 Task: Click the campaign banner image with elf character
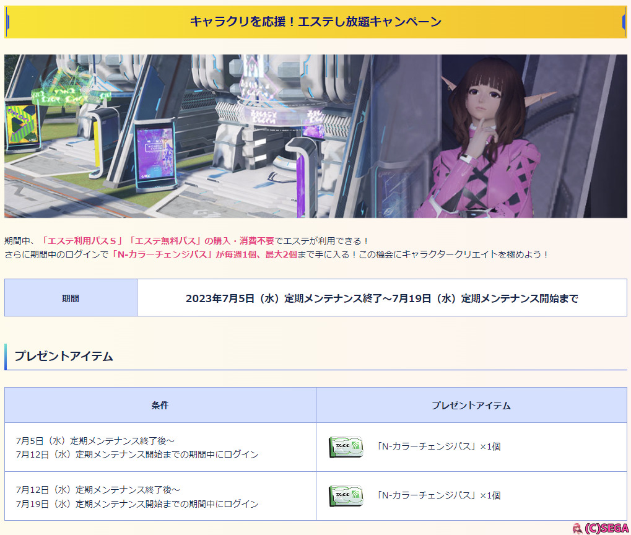click(316, 136)
